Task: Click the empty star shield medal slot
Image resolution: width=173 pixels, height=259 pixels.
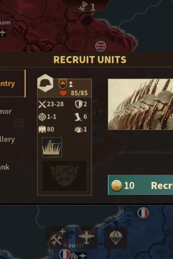Action: [65, 176]
